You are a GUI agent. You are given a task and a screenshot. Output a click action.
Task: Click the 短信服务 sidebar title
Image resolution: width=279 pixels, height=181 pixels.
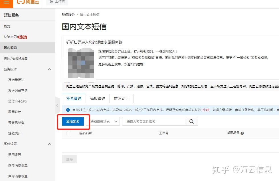pos(11,15)
